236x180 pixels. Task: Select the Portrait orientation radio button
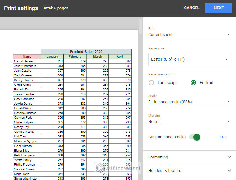coord(193,83)
